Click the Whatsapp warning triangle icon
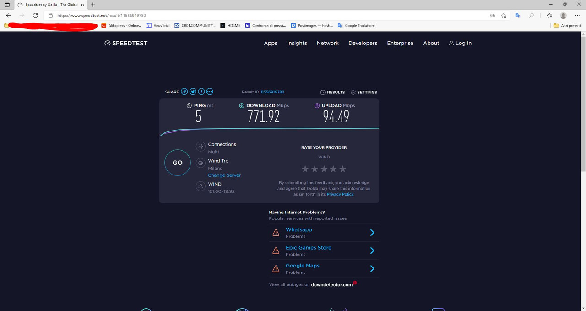Screen dimensions: 586x311 pos(276,233)
